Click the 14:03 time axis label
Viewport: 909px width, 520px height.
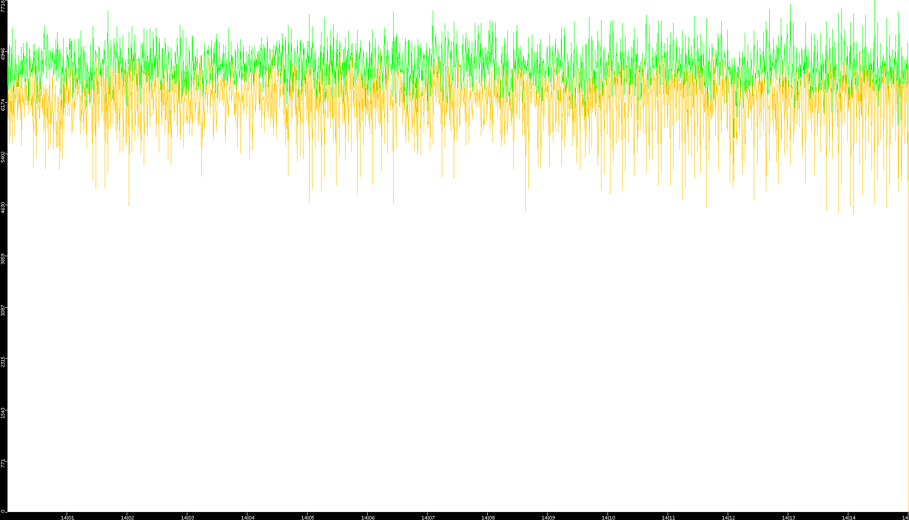(x=187, y=517)
